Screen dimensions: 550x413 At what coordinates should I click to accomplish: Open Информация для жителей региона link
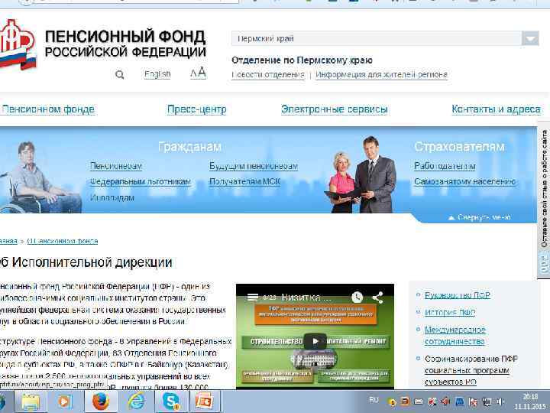coord(381,74)
